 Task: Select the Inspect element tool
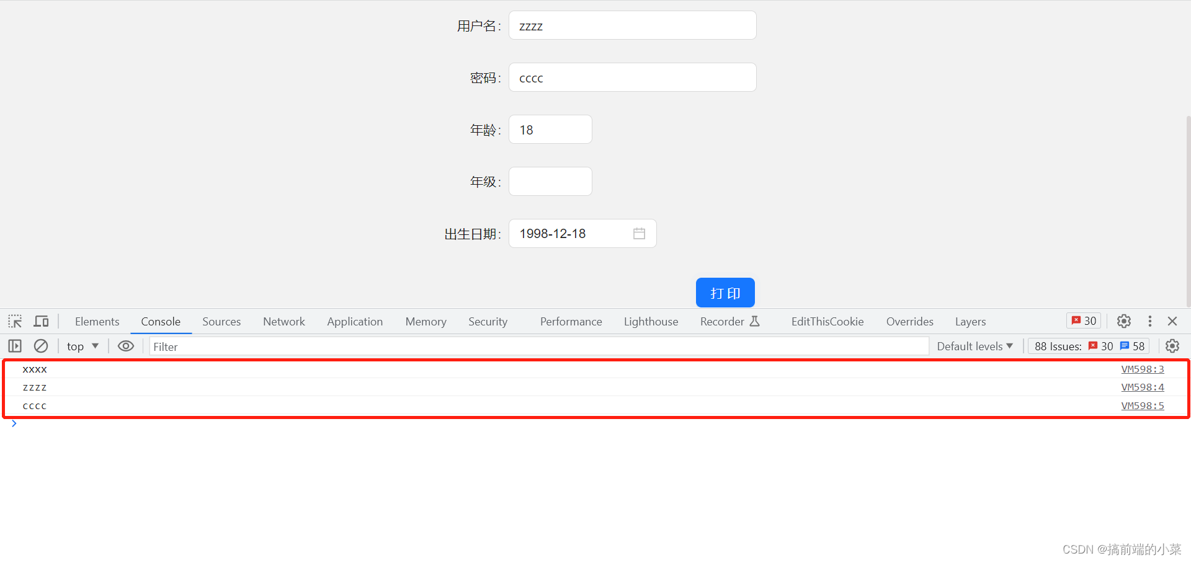[x=14, y=321]
